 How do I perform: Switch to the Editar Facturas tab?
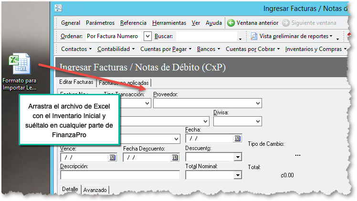76,82
